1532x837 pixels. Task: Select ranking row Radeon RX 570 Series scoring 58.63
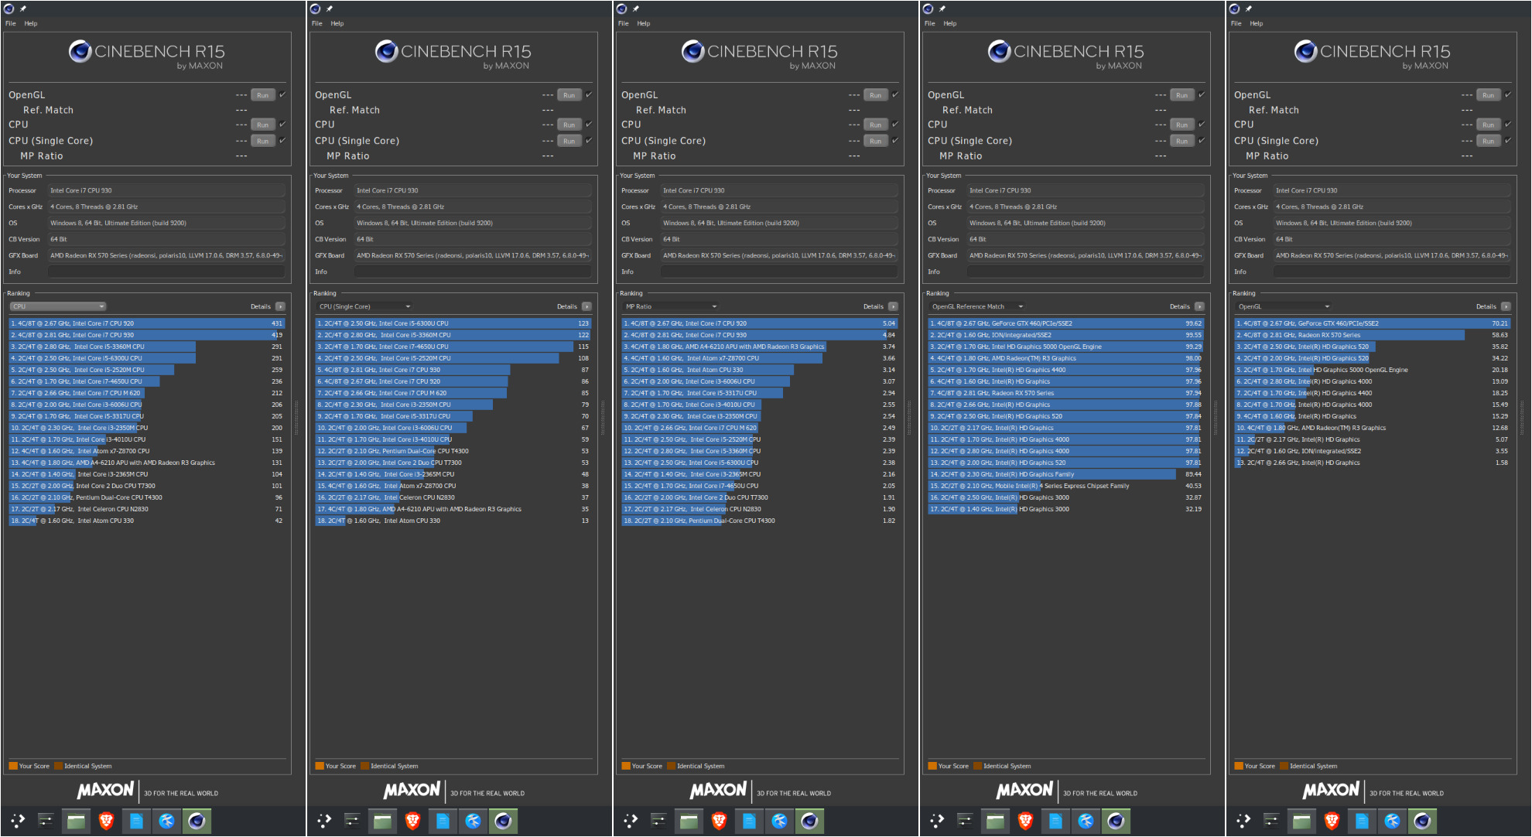1373,335
